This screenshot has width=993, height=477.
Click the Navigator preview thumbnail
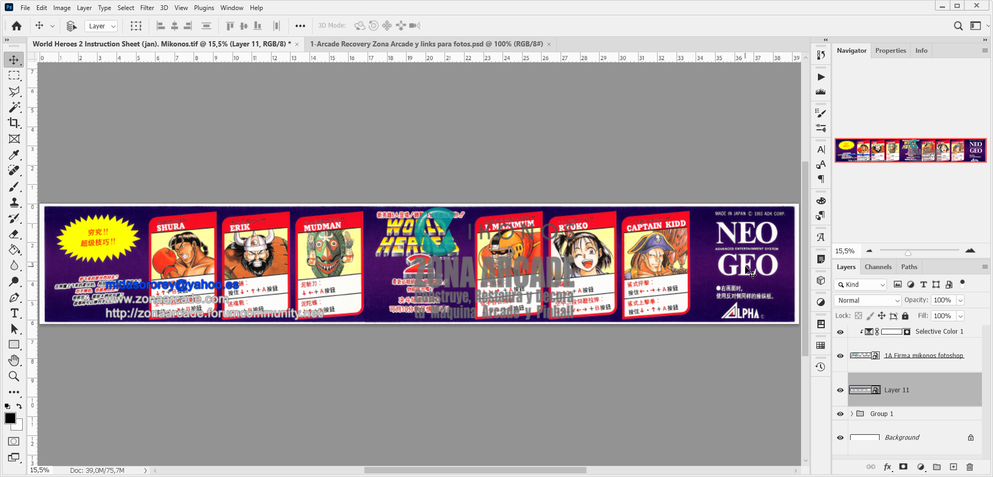point(910,150)
